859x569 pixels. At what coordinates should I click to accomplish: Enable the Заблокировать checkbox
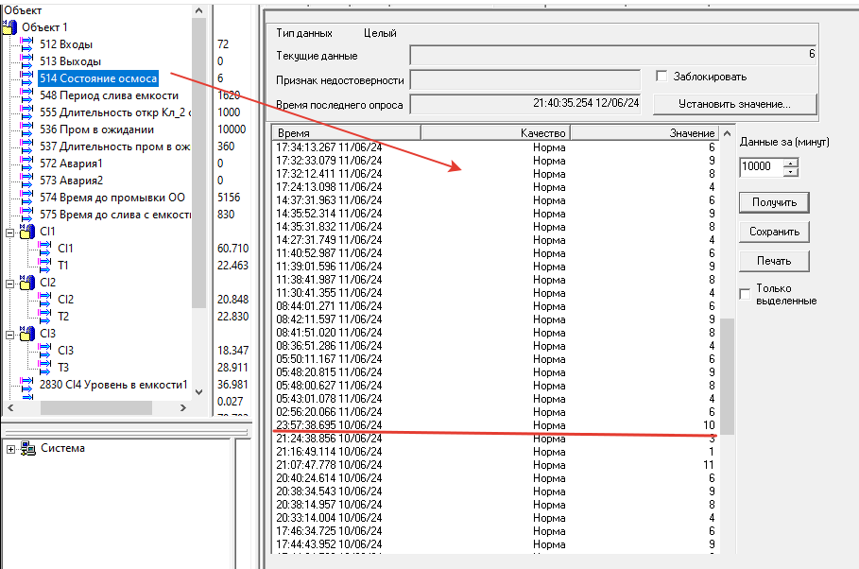[x=661, y=76]
